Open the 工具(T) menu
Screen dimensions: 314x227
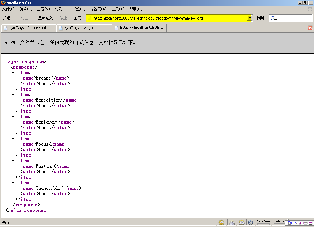118,9
